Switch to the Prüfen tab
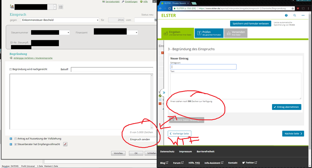Image resolution: width=312 pixels, height=168 pixels. coord(209,33)
